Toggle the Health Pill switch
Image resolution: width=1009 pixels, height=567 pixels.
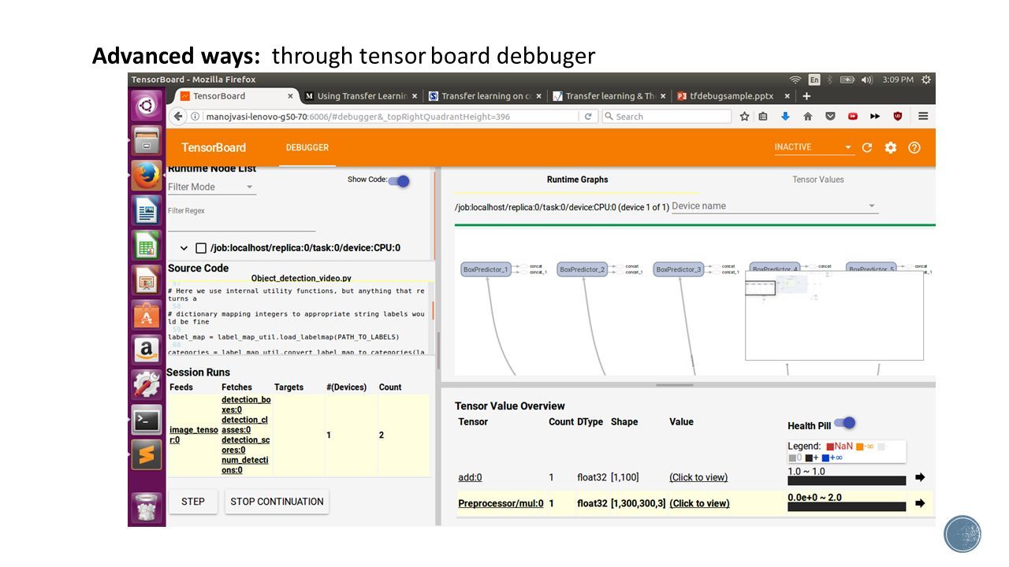click(845, 423)
